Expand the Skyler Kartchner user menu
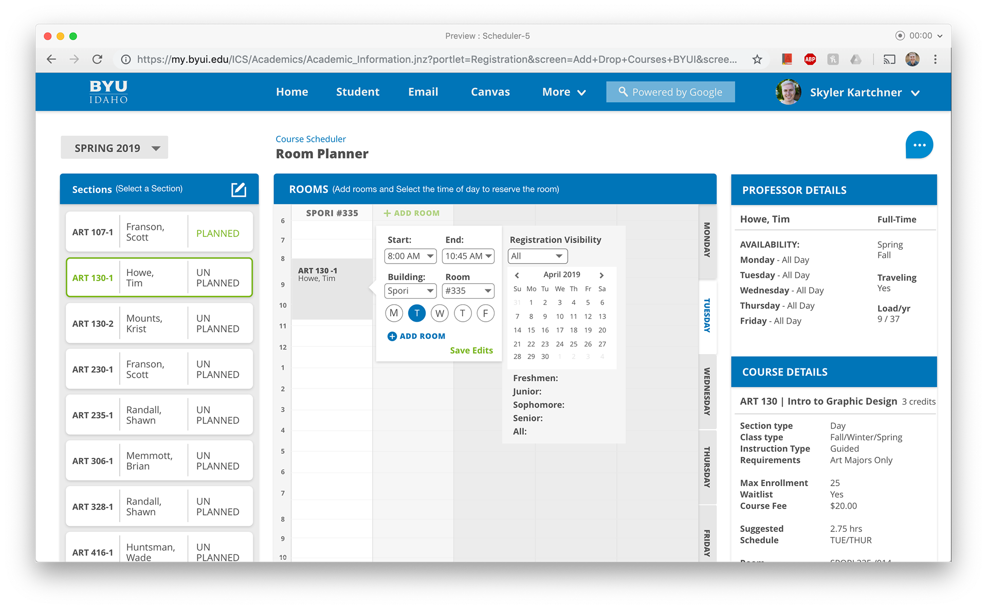 coord(865,93)
